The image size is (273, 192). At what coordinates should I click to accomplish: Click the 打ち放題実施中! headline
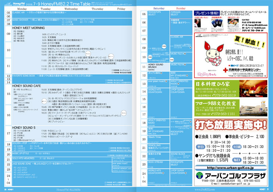tap(231, 125)
